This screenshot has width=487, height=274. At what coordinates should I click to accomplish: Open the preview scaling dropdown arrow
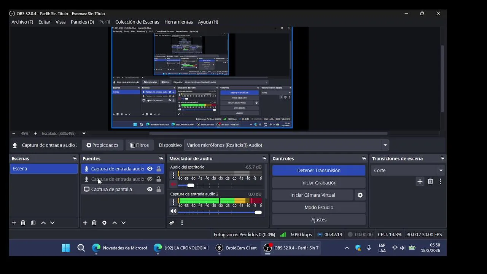[x=84, y=134]
